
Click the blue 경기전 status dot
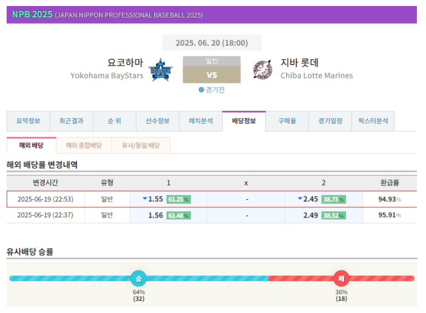201,89
